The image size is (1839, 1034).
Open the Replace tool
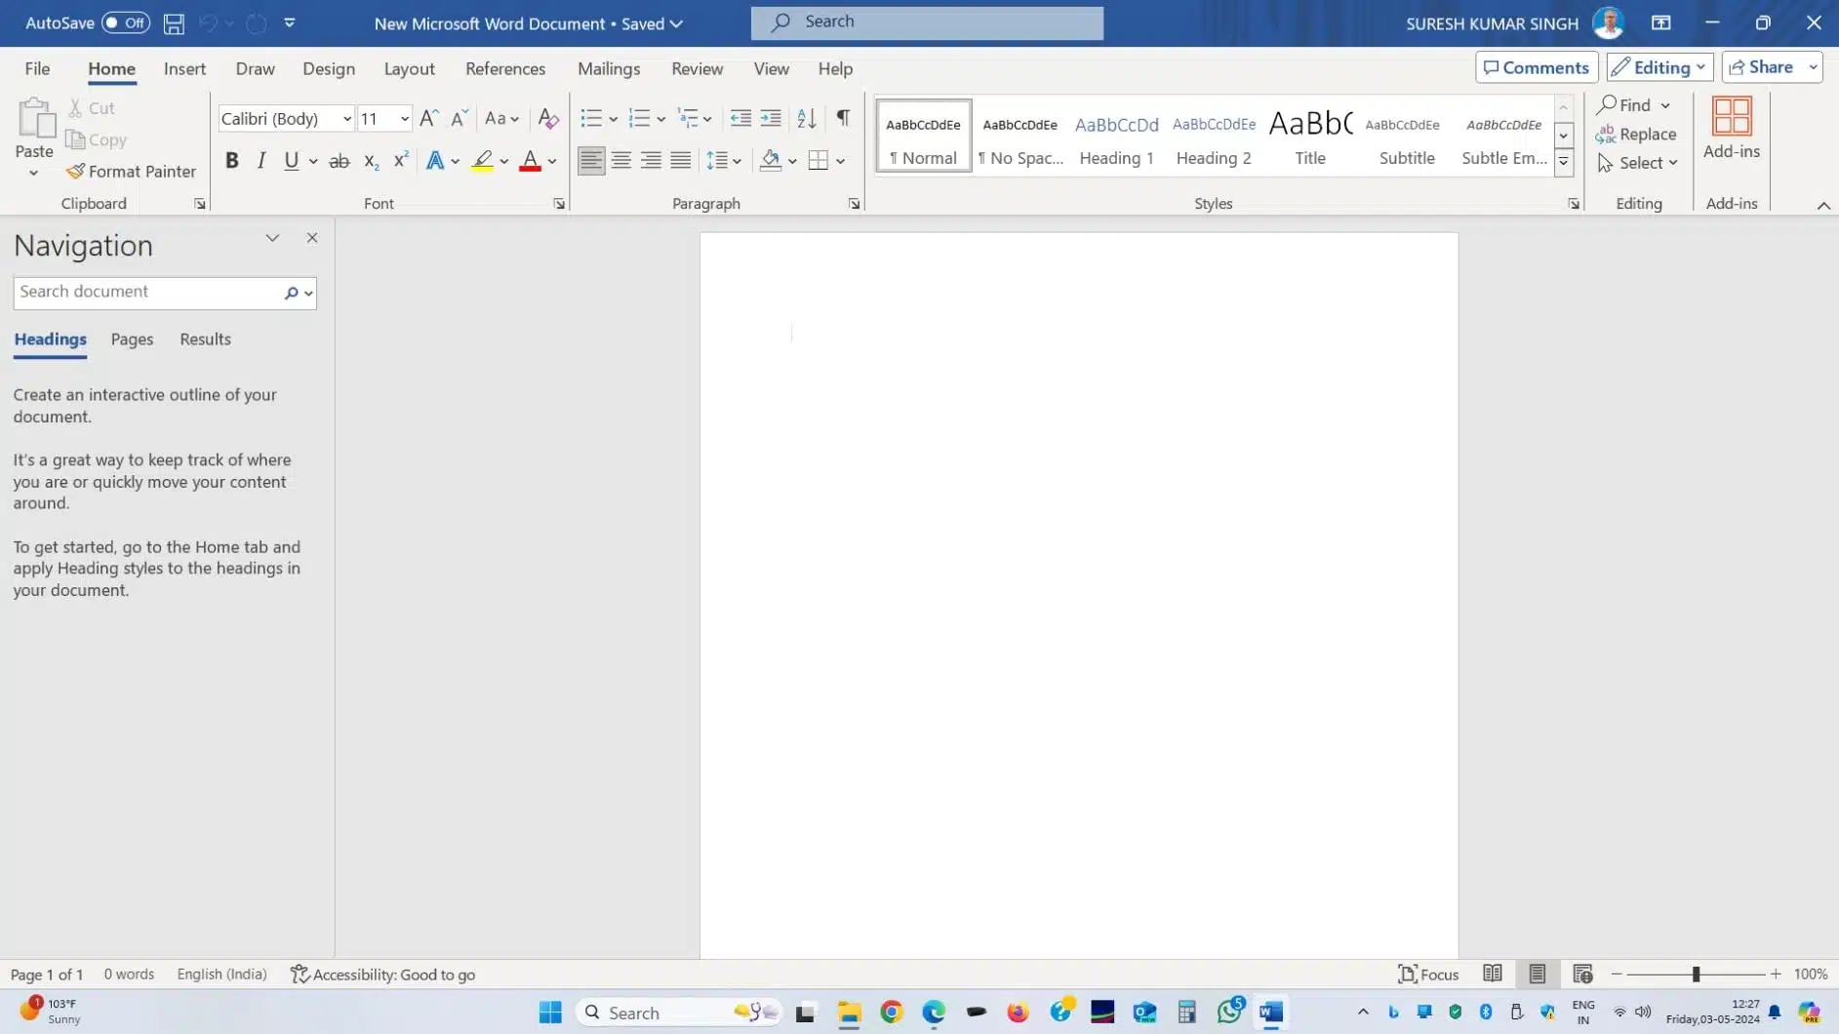(1636, 134)
